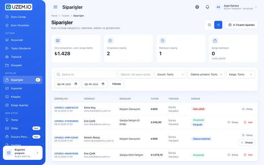
Task: Click the Kargo Ayarları icon
Action: coord(7,105)
